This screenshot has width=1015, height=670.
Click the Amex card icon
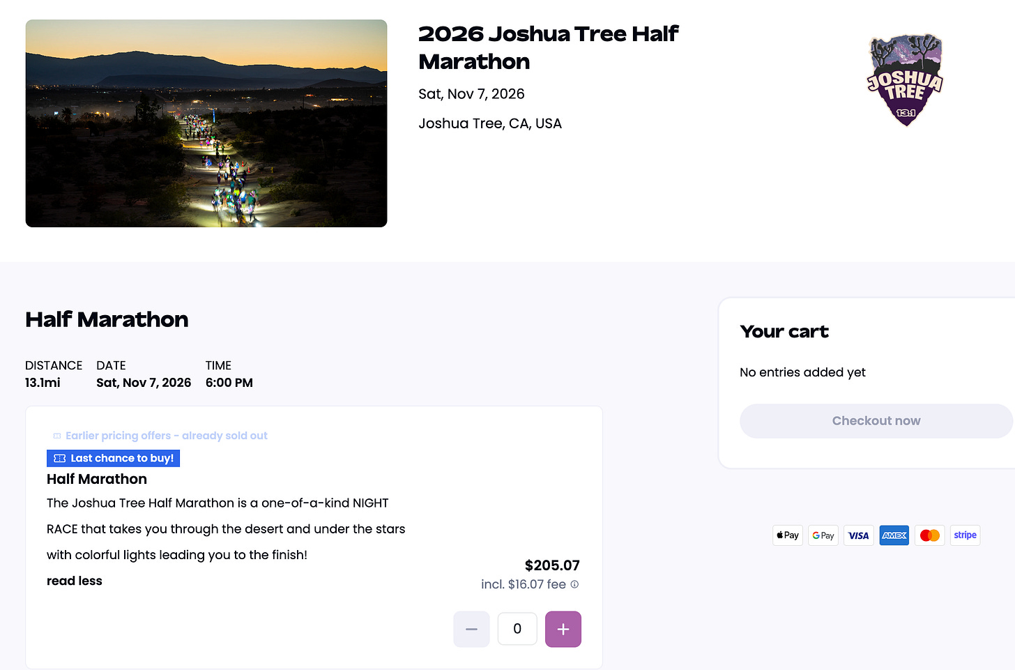894,535
